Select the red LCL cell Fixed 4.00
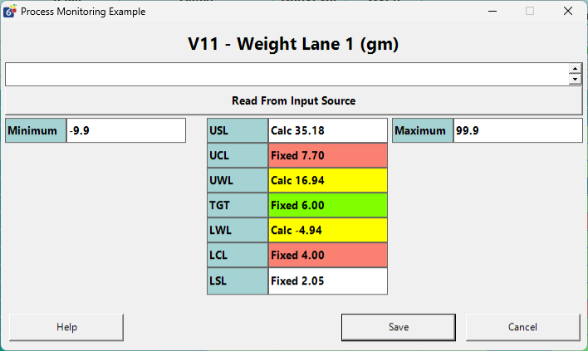The width and height of the screenshot is (588, 351). click(328, 255)
